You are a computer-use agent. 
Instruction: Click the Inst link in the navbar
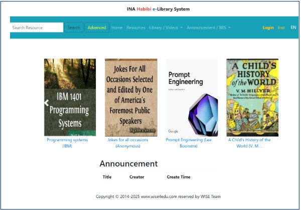(281, 27)
